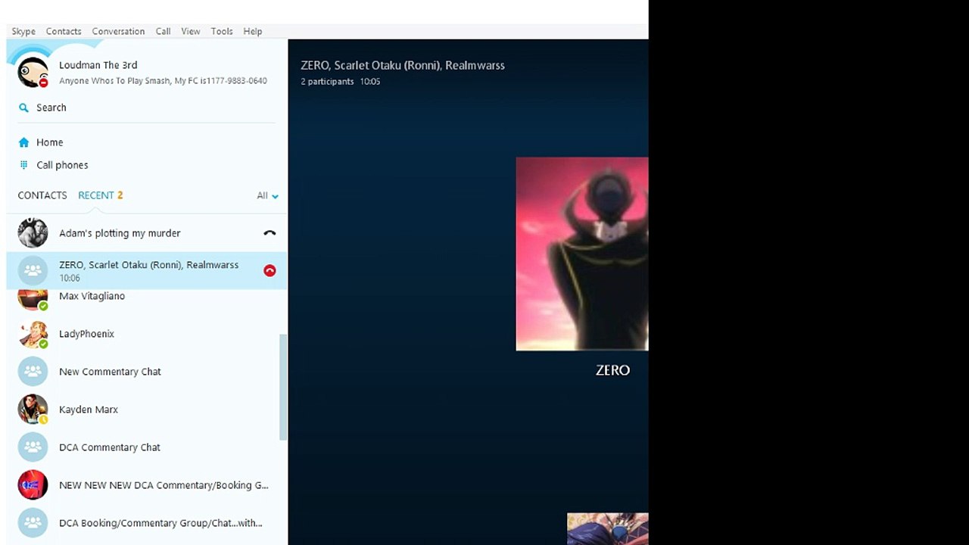Image resolution: width=969 pixels, height=545 pixels.
Task: Click Loudman The 3rd profile avatar
Action: pos(33,72)
